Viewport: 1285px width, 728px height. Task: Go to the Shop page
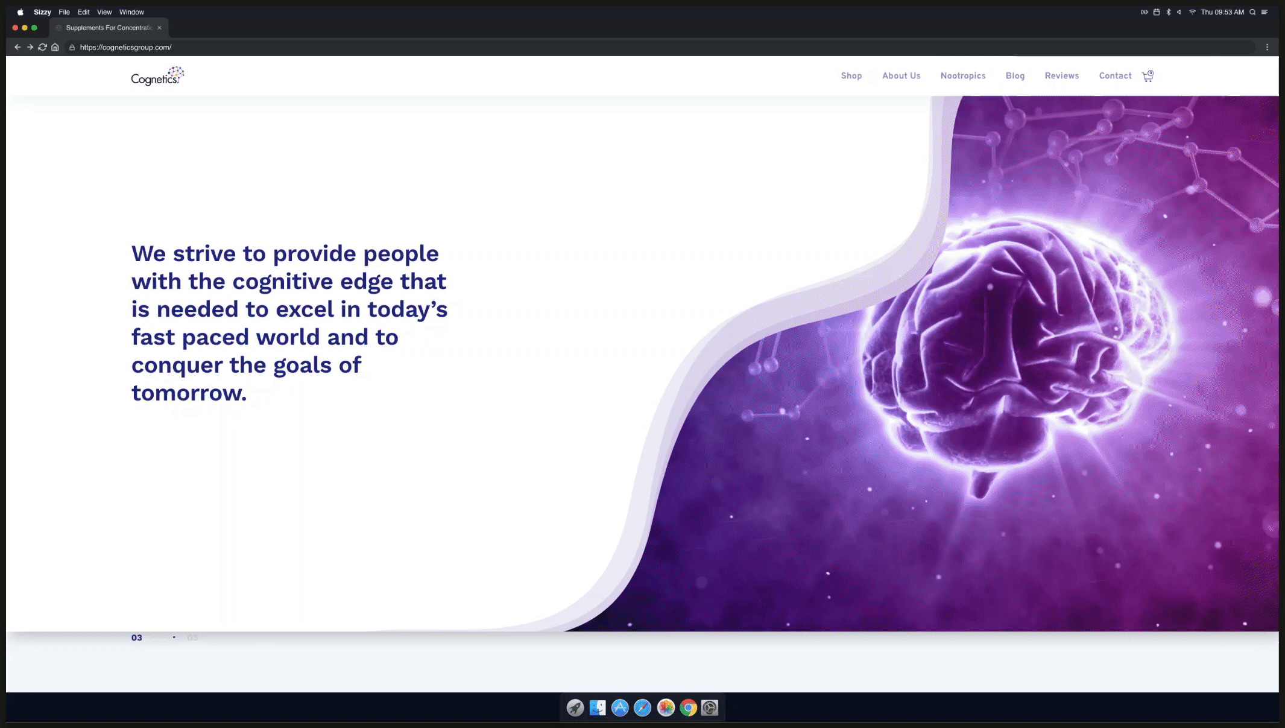click(851, 76)
